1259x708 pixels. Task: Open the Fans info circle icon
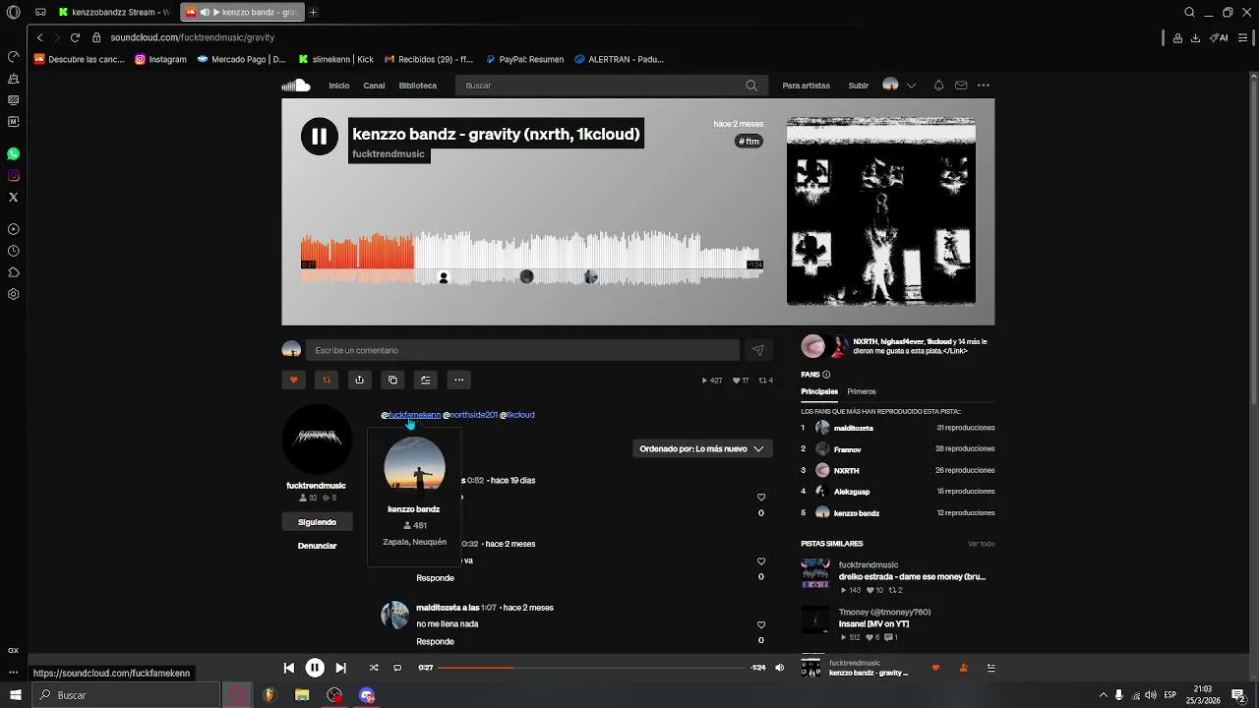826,375
